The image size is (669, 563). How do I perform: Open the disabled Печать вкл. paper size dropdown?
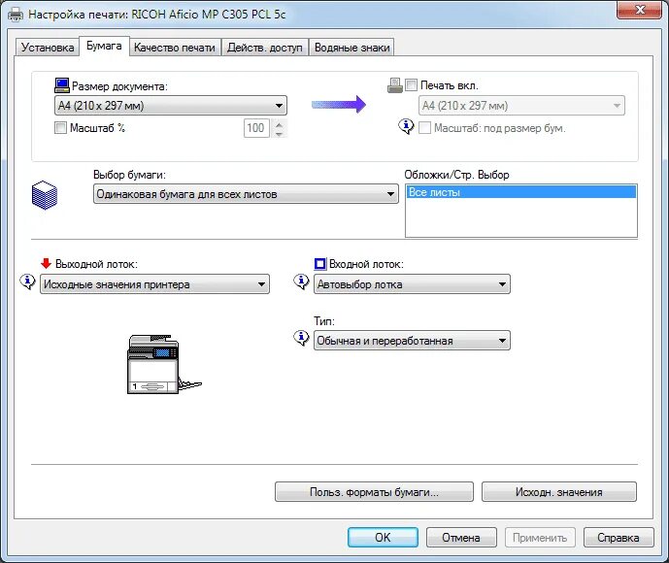521,106
